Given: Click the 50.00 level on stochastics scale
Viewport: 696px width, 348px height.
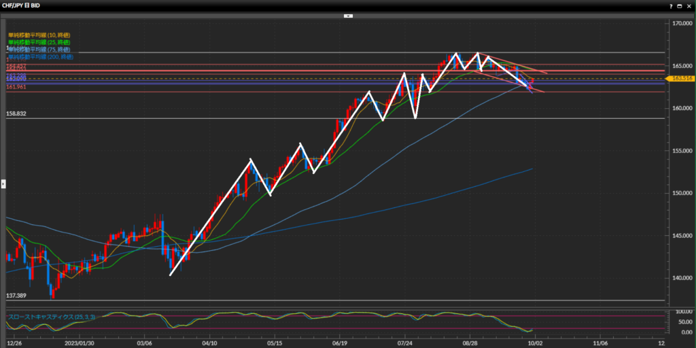Looking at the screenshot, I should (x=680, y=322).
